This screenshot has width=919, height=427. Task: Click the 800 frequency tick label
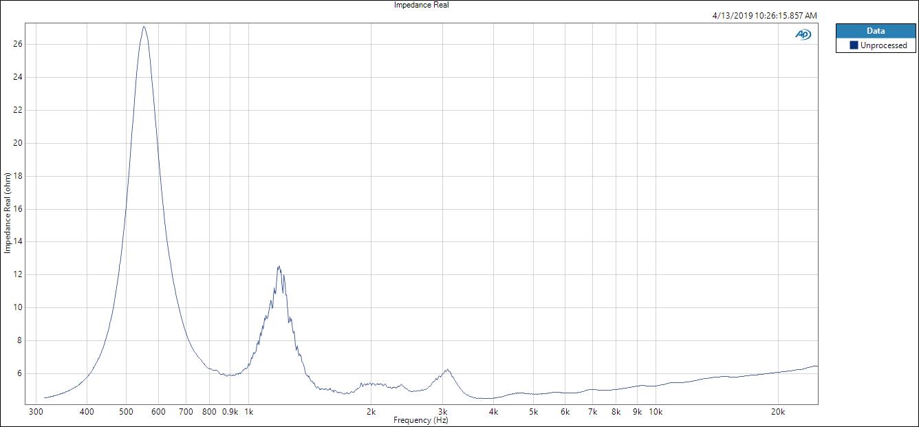click(209, 412)
